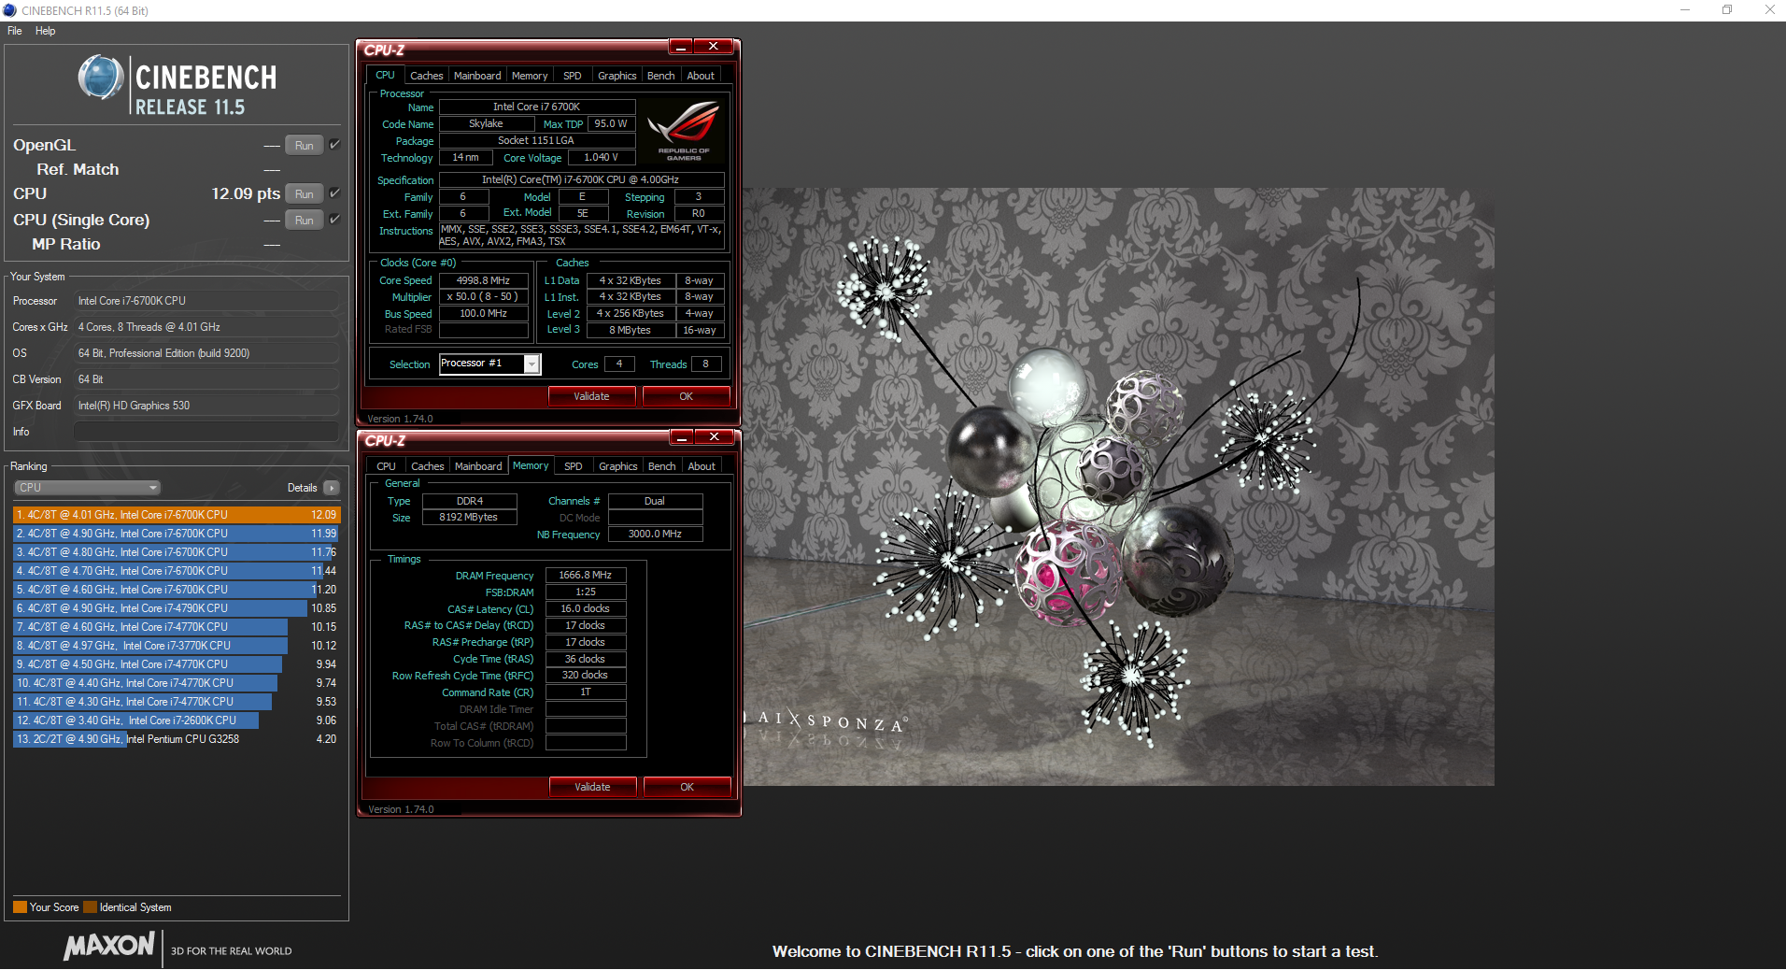Click Validate in upper CPU-Z window
1786x970 pixels.
point(591,396)
